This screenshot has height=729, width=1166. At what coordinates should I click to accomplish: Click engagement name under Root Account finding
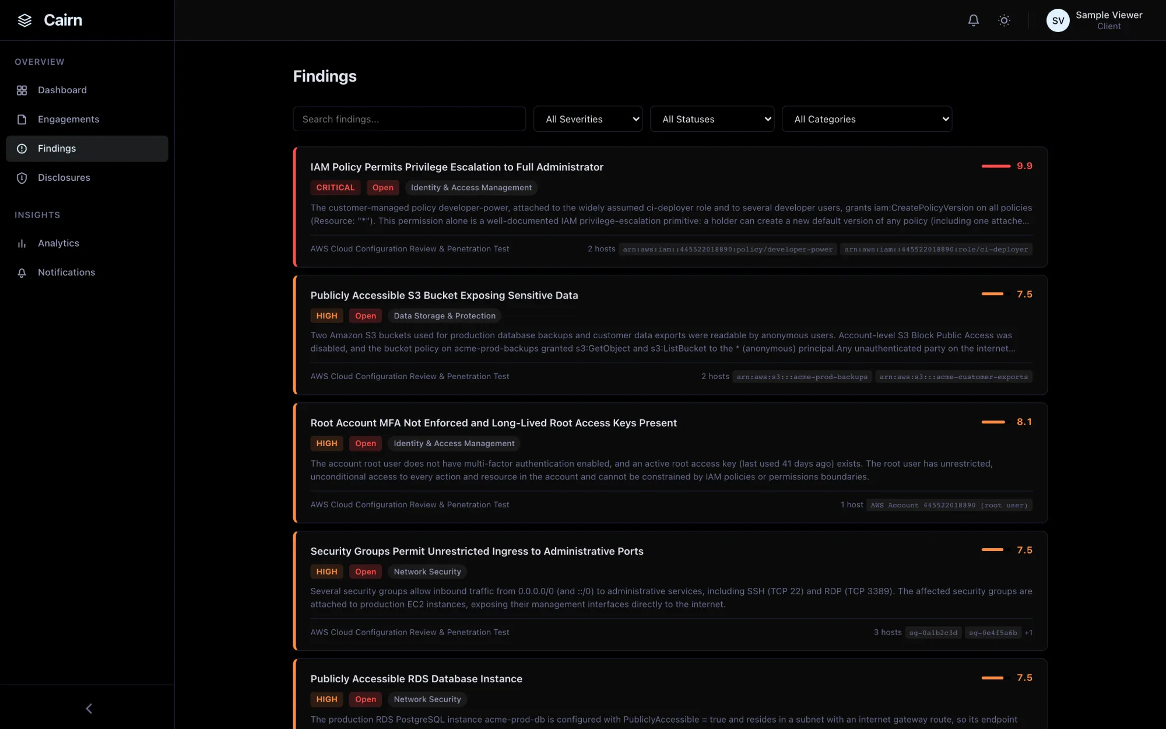pyautogui.click(x=410, y=505)
